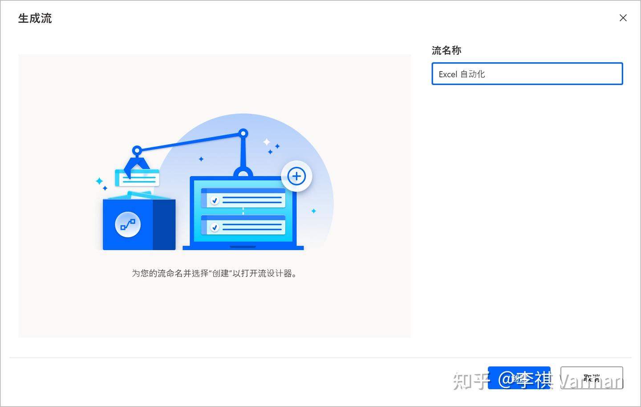641x407 pixels.
Task: Collapse the 生成流 dialog content
Action: (x=623, y=18)
